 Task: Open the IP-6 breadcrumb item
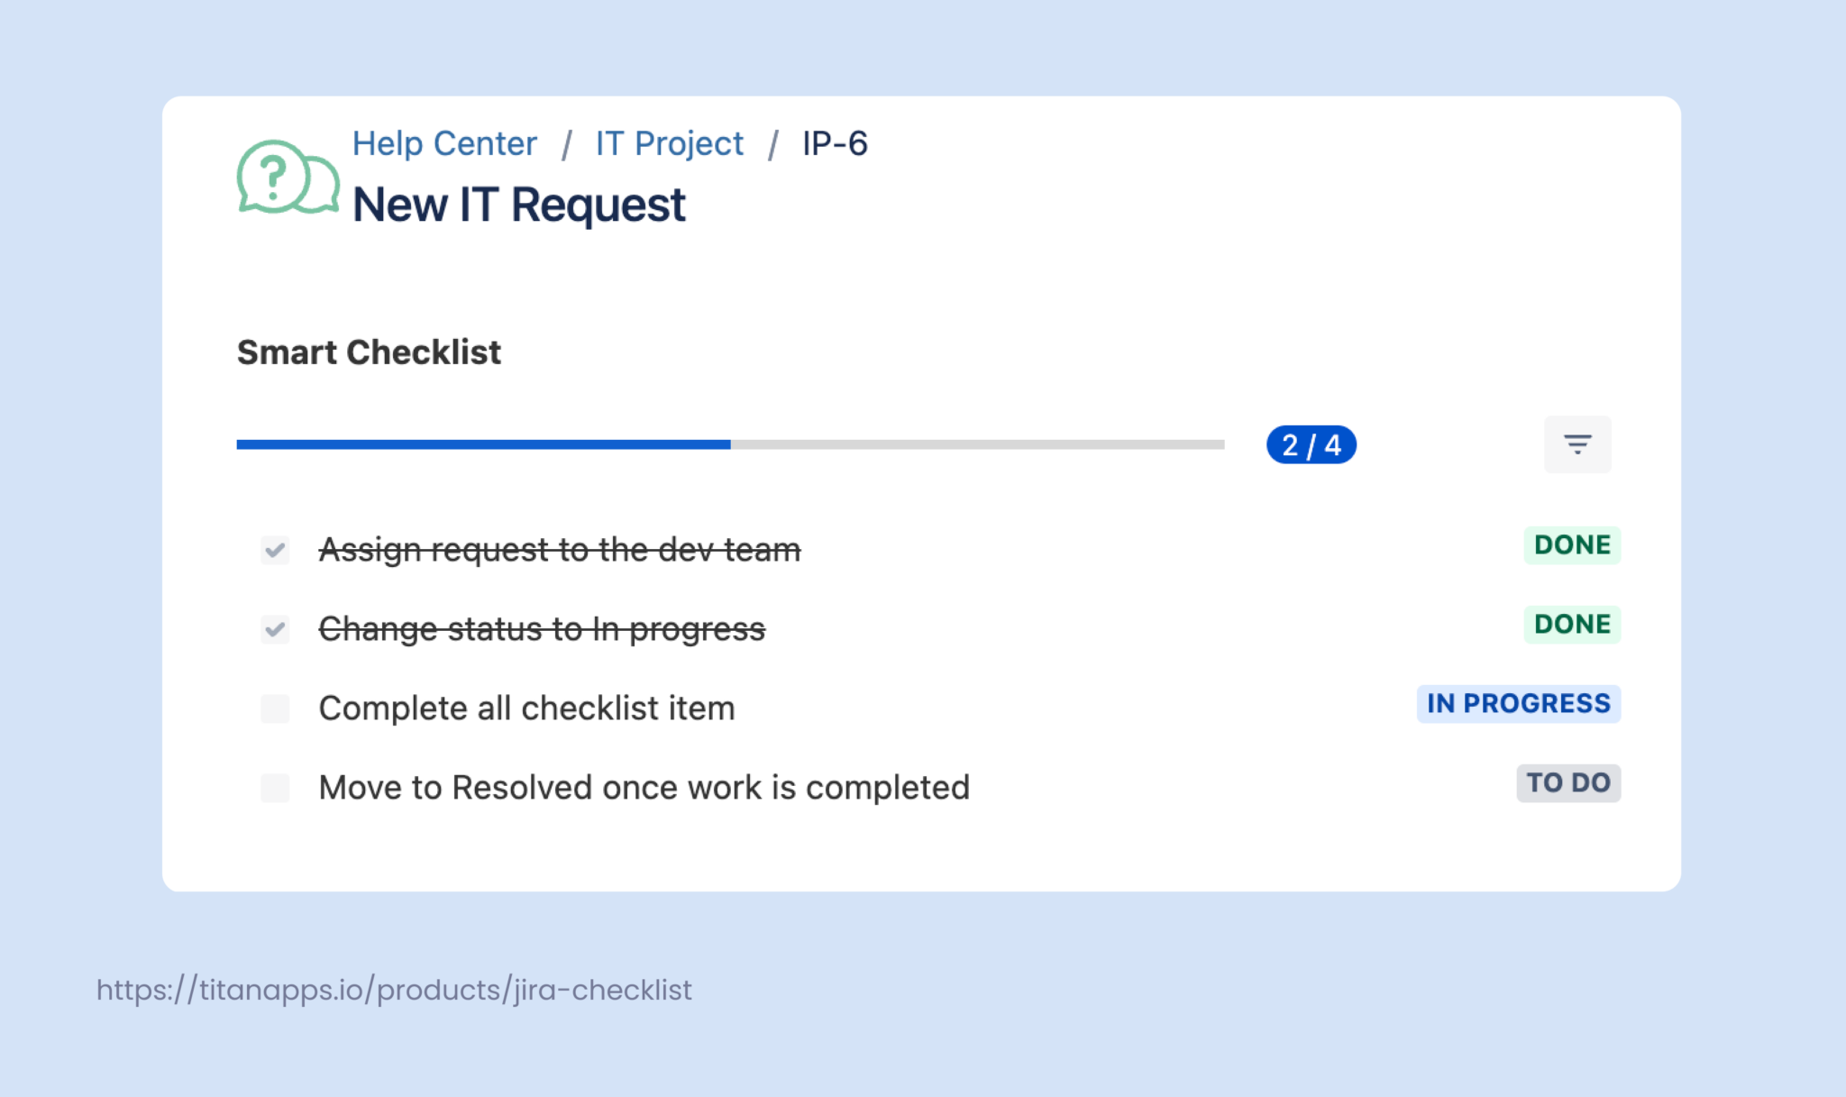pos(833,143)
